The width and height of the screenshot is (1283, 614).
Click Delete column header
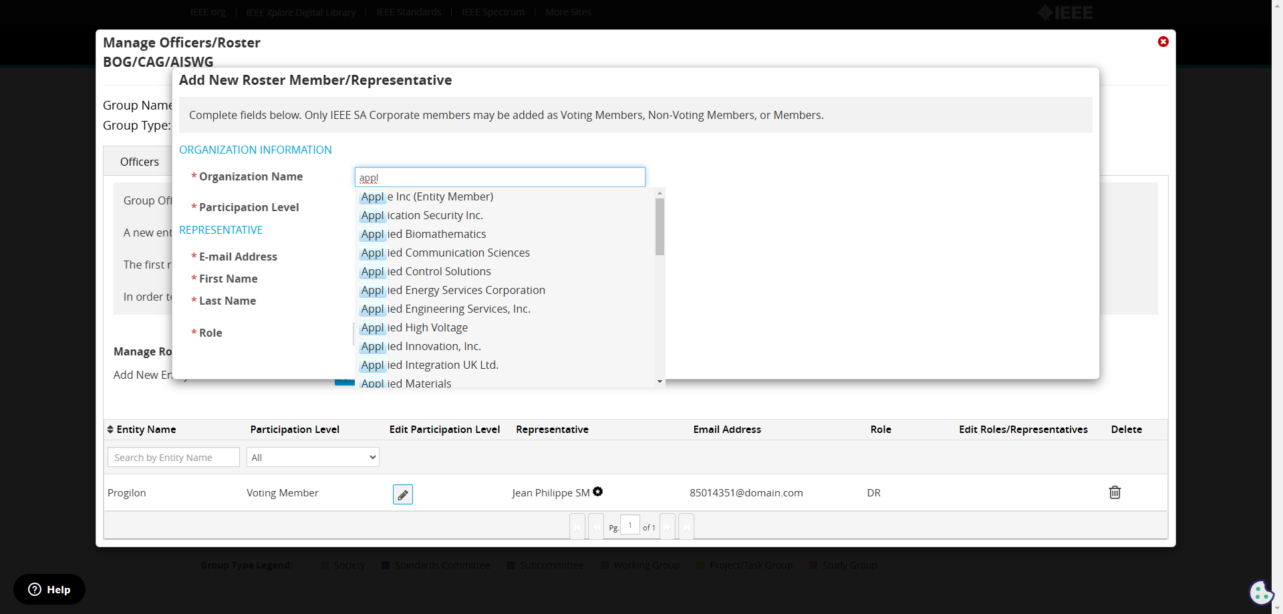[x=1127, y=430]
